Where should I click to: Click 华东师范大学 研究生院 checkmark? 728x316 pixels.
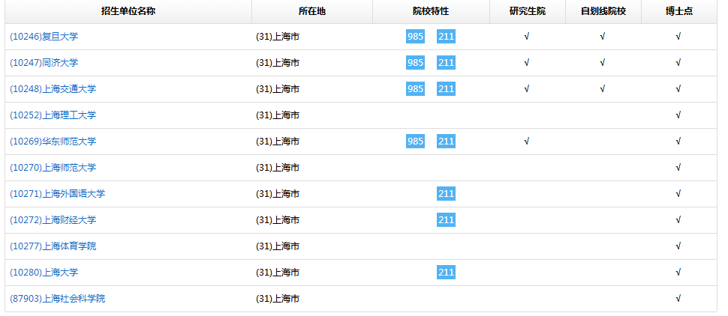pos(527,142)
